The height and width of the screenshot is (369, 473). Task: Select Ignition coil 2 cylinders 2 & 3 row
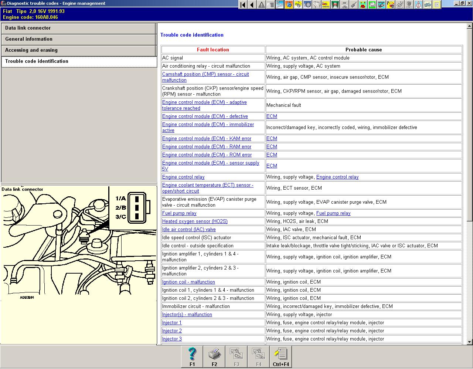click(x=312, y=298)
